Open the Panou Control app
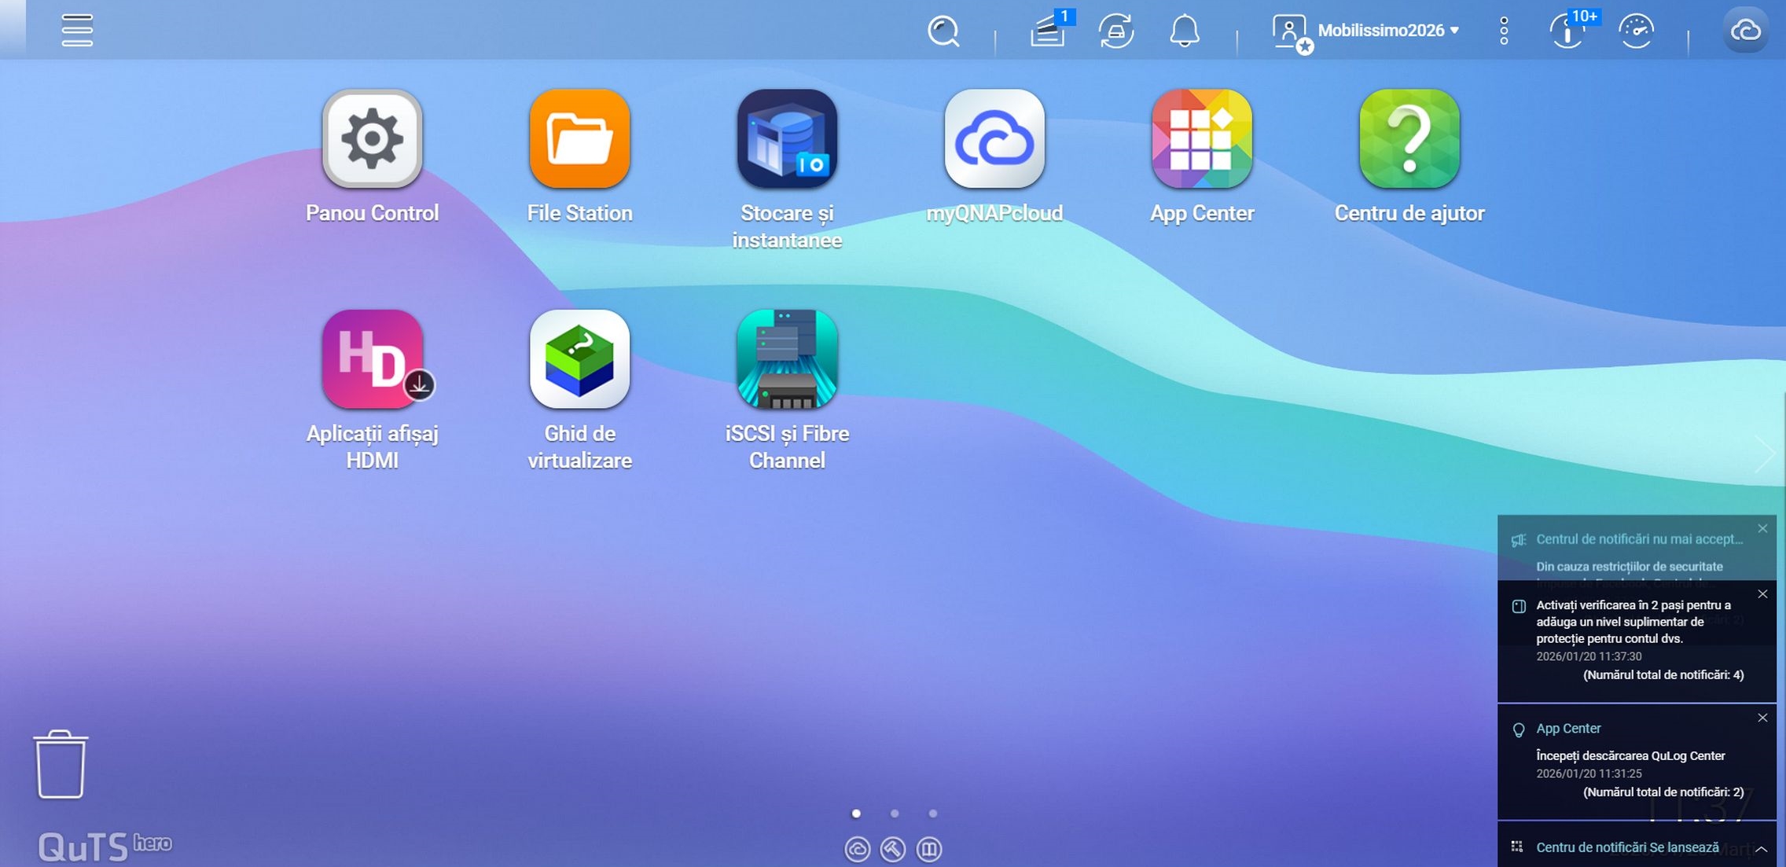This screenshot has height=867, width=1786. pyautogui.click(x=372, y=139)
